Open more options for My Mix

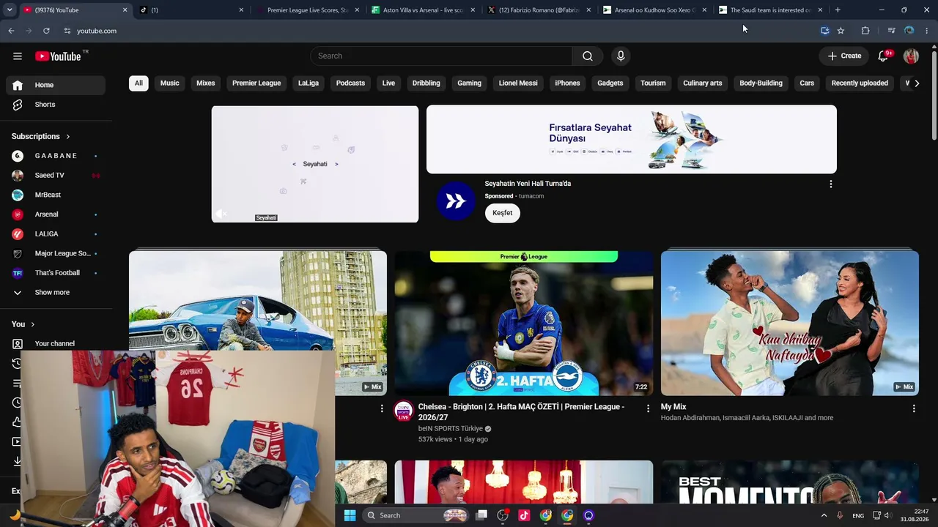pos(914,408)
